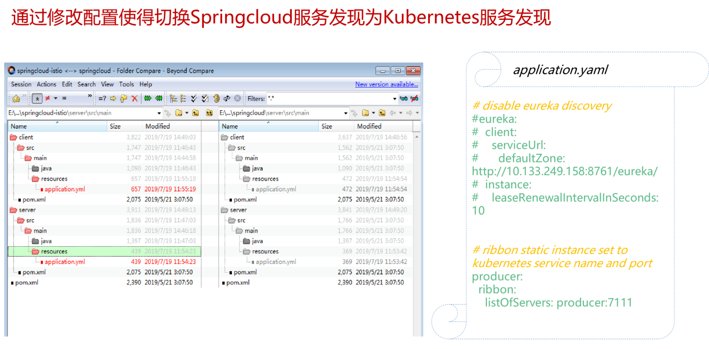Click the gray Stop icon
The image size is (709, 349).
tap(237, 99)
